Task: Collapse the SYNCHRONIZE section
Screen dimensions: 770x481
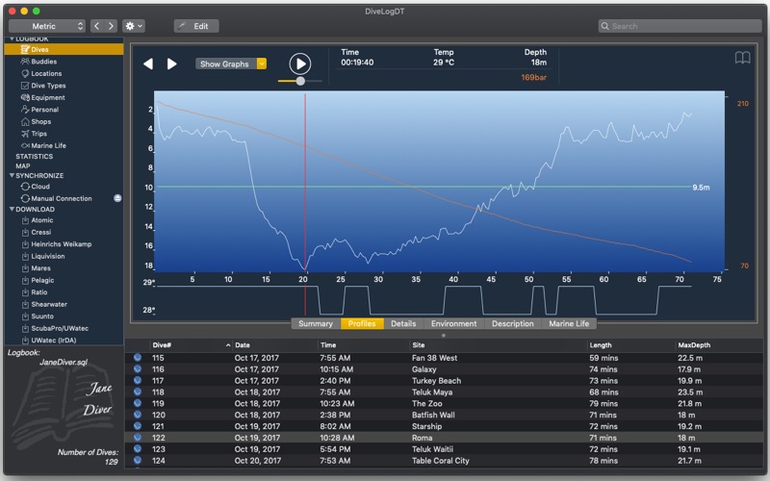Action: (12, 175)
